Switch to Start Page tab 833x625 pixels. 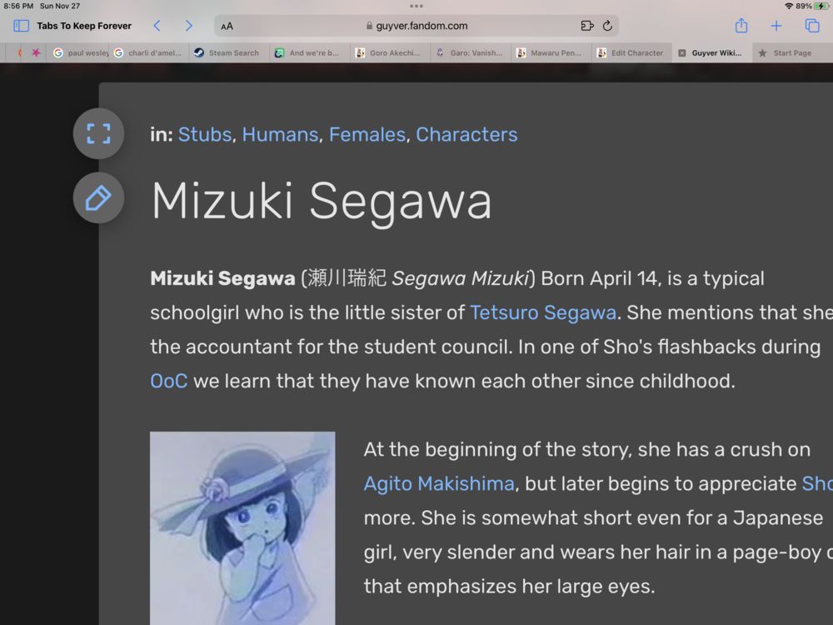(793, 52)
